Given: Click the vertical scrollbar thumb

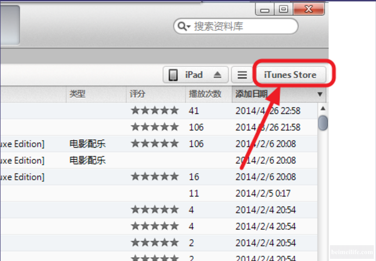Looking at the screenshot, I should click(x=323, y=122).
